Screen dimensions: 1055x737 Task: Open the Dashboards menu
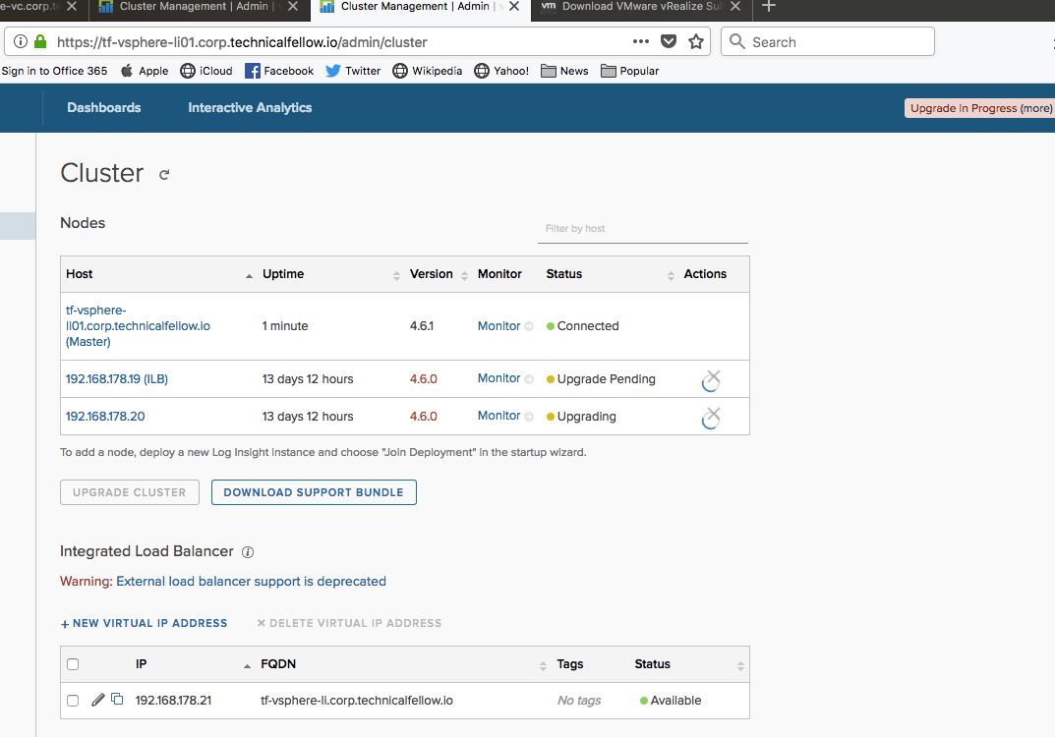pyautogui.click(x=104, y=107)
